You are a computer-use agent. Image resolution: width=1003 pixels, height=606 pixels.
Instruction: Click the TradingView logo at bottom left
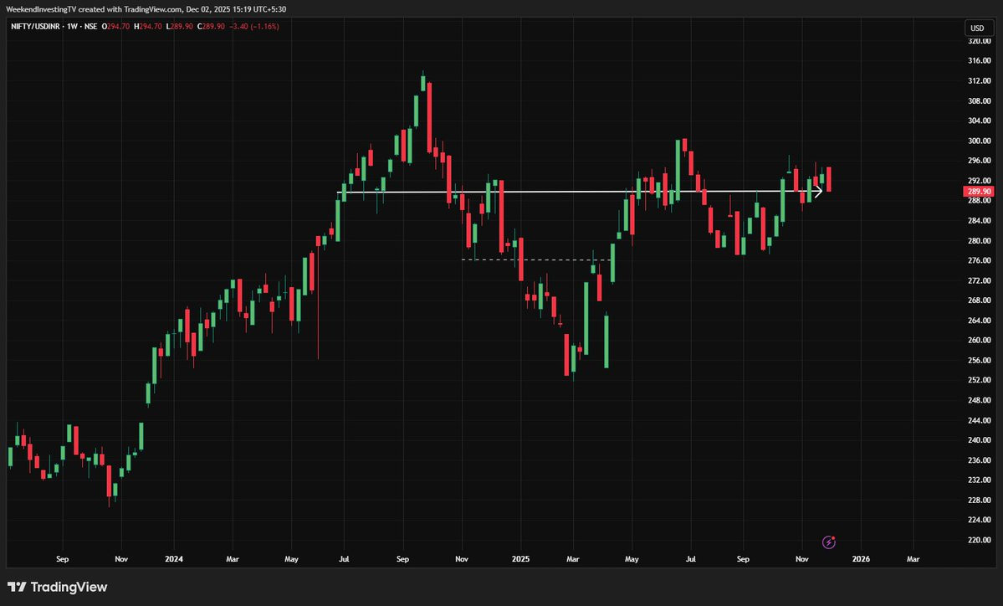[58, 587]
